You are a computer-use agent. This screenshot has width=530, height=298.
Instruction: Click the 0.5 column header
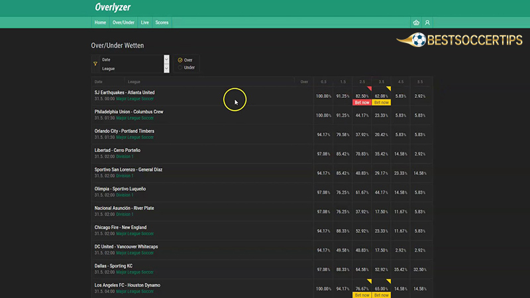[323, 81]
